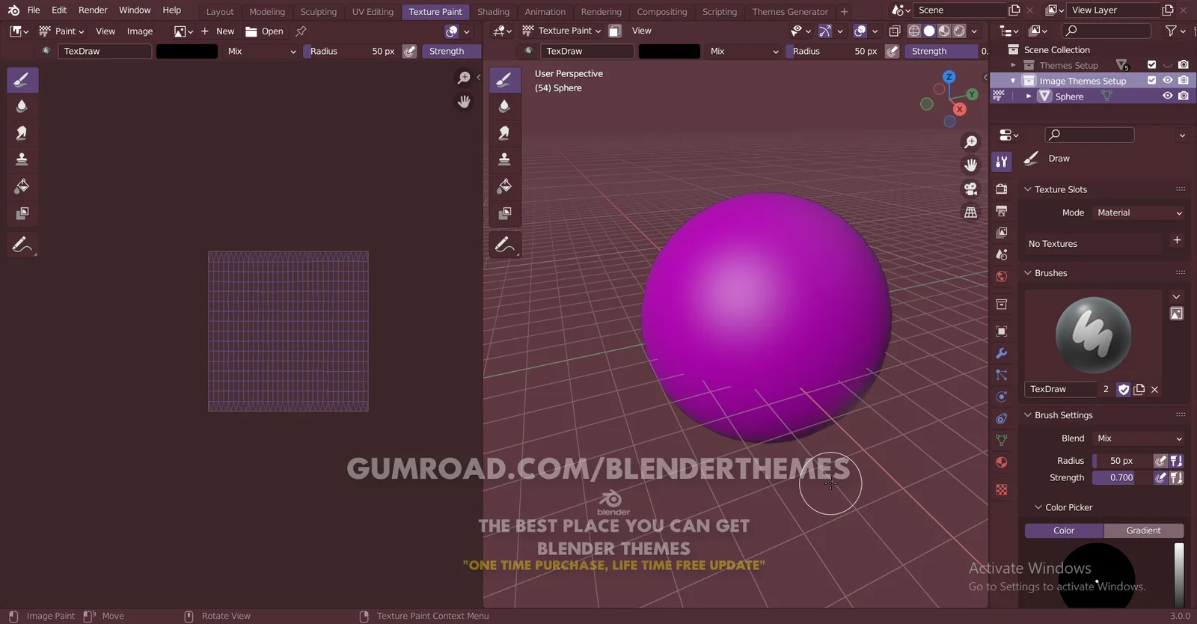Open Output properties tab
Viewport: 1197px width, 624px height.
click(1002, 211)
